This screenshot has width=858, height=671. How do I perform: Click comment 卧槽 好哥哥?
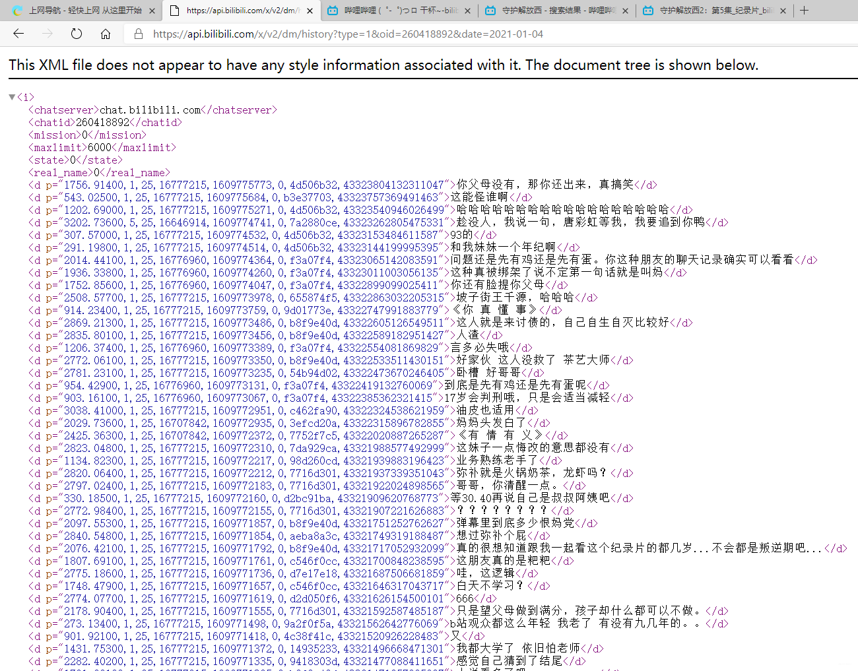pyautogui.click(x=286, y=373)
